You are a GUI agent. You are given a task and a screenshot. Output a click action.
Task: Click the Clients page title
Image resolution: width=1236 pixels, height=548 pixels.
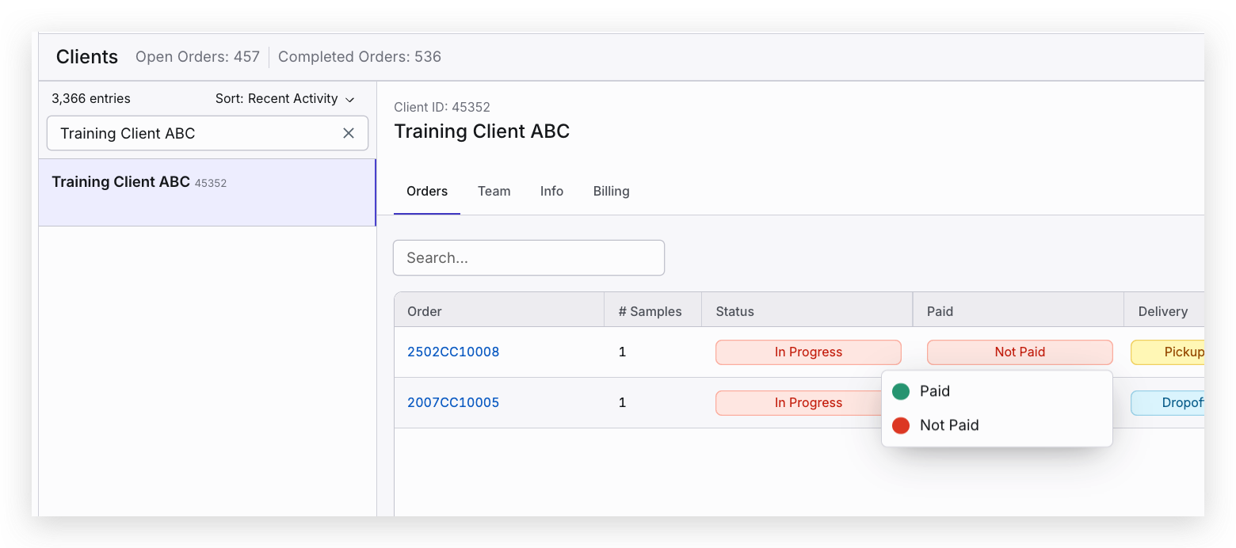point(87,57)
